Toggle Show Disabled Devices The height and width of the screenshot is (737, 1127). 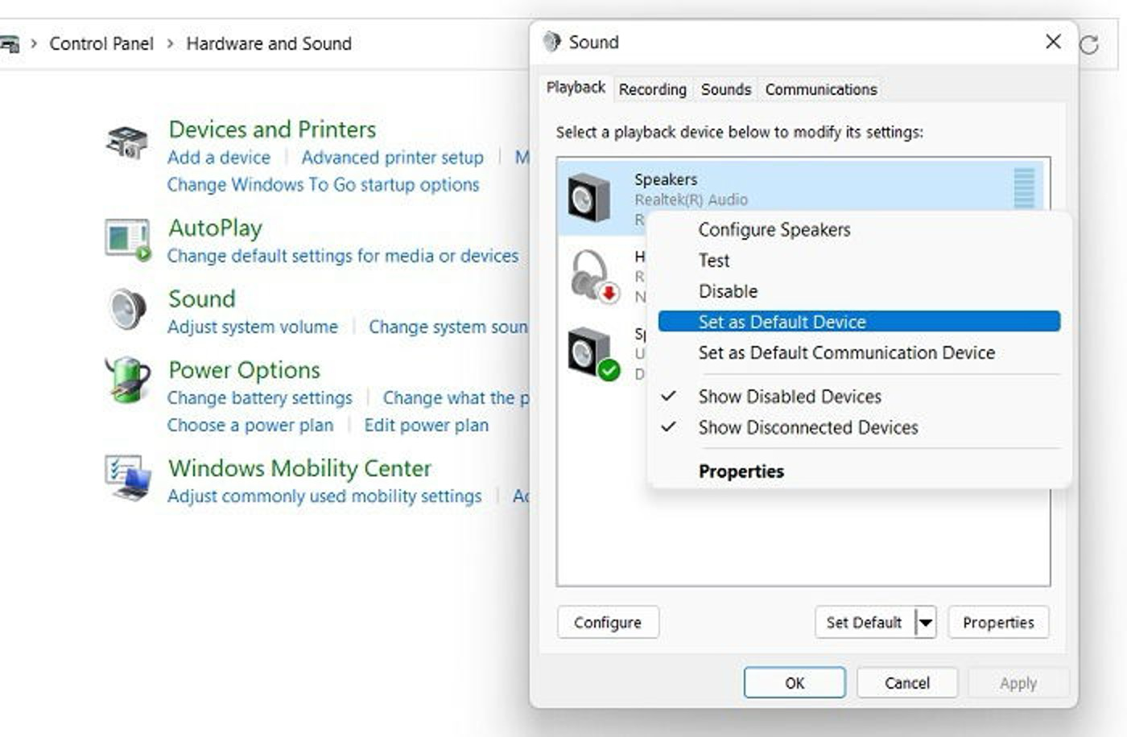point(788,396)
